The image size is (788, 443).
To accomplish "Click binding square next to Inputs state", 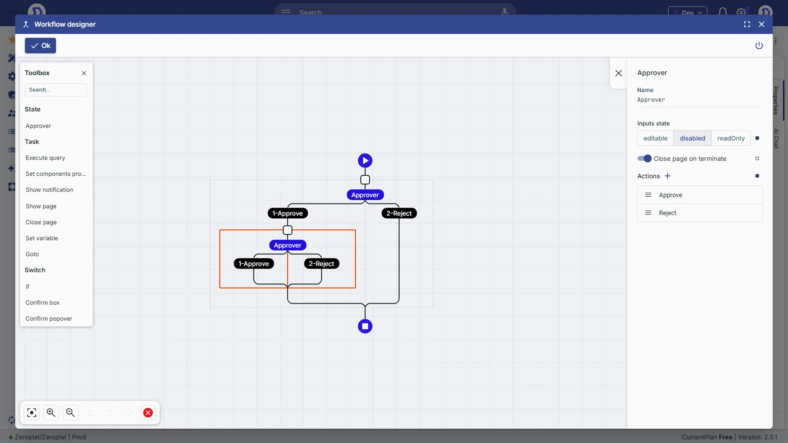I will (757, 138).
